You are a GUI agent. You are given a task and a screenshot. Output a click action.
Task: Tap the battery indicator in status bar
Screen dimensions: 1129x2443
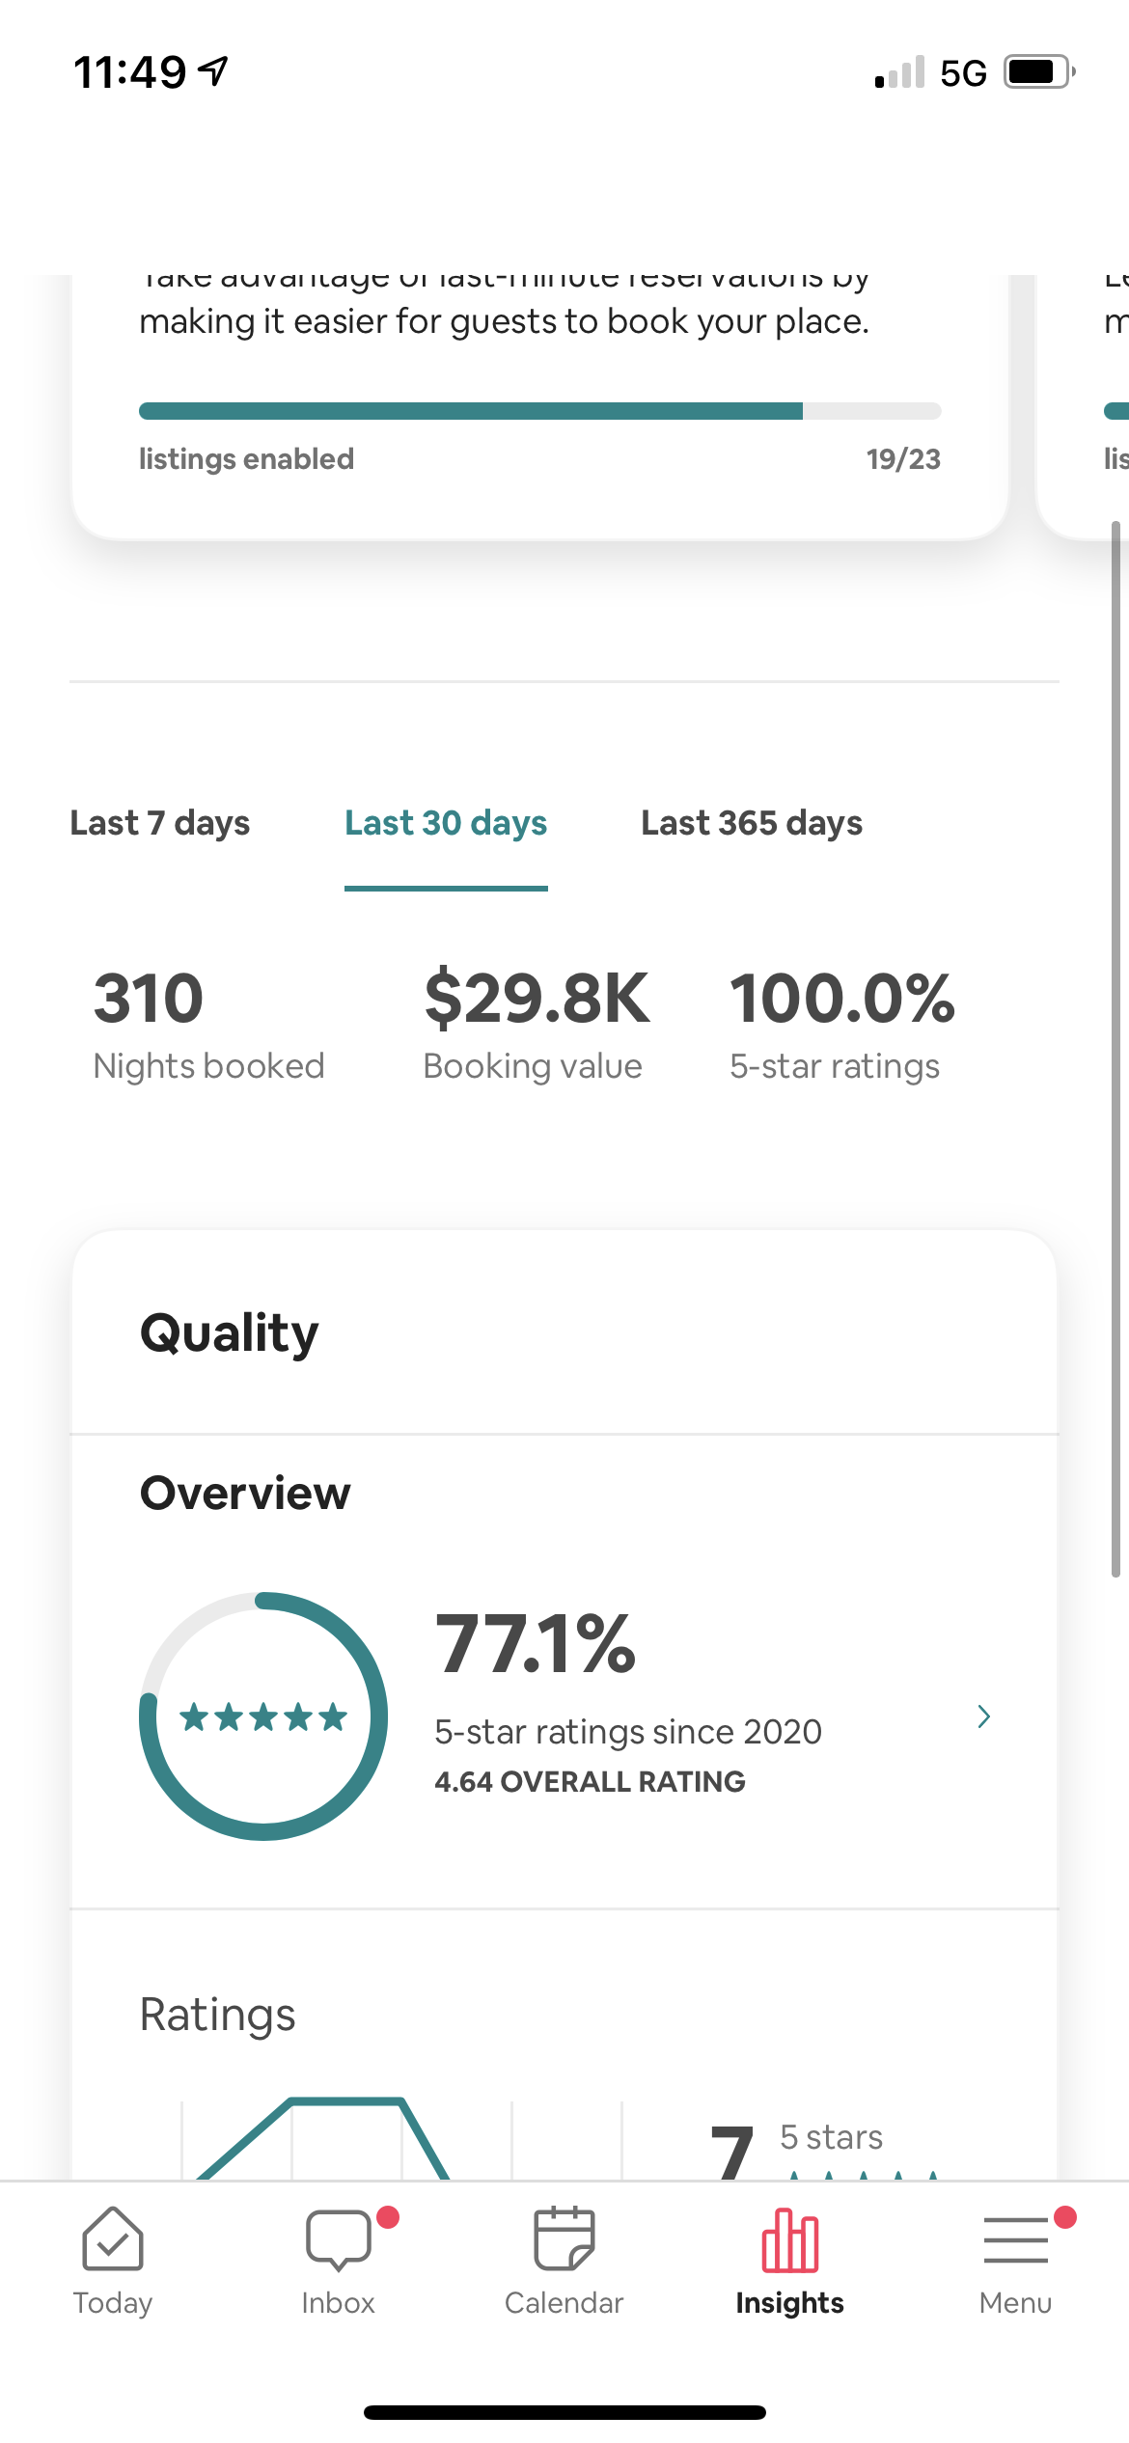click(x=1038, y=72)
